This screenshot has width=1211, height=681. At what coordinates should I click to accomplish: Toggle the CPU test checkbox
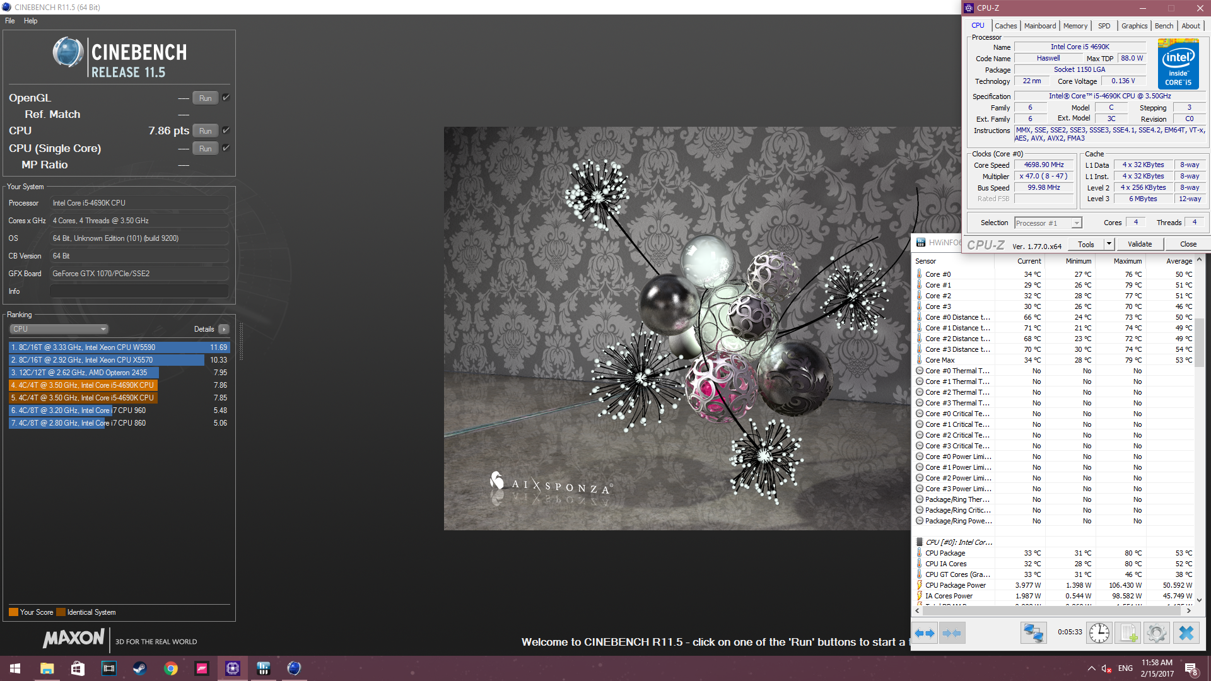pyautogui.click(x=226, y=131)
